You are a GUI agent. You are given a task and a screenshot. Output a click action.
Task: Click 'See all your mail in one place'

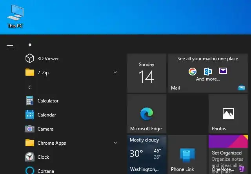(x=207, y=59)
